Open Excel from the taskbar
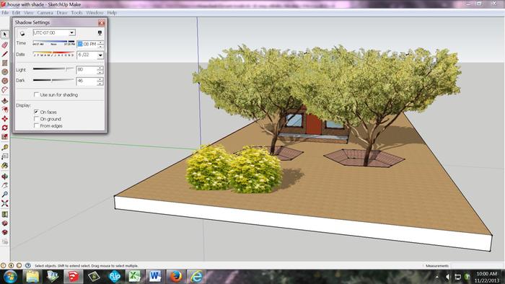The width and height of the screenshot is (505, 284). pyautogui.click(x=134, y=276)
